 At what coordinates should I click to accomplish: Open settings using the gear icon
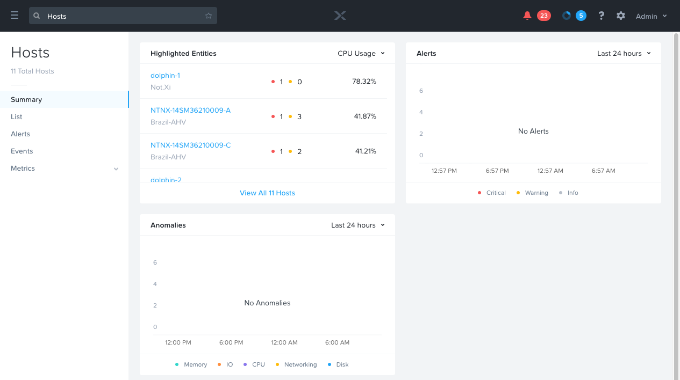tap(621, 16)
